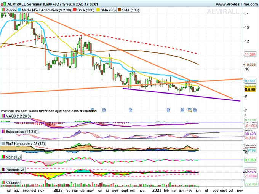Viewport: 259px width, 194px height.
Task: Open the stacked documents icon near April 2023
Action: click(182, 110)
